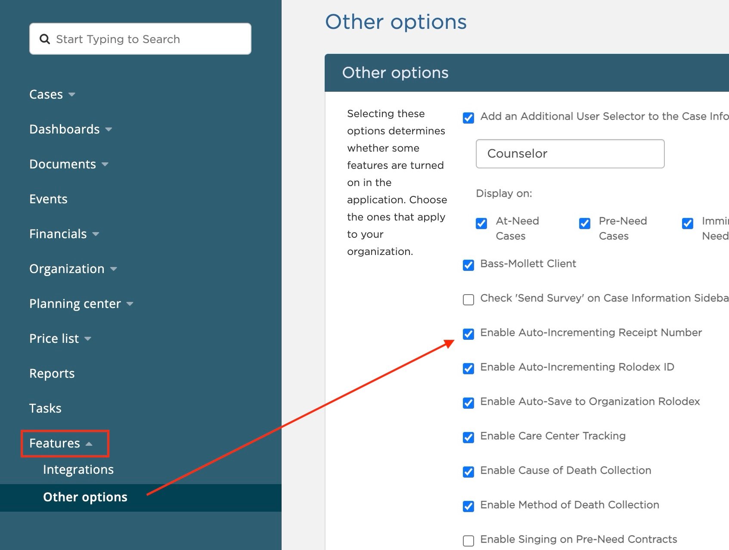Screen dimensions: 729x550
Task: Go to Events page
Action: tap(48, 199)
